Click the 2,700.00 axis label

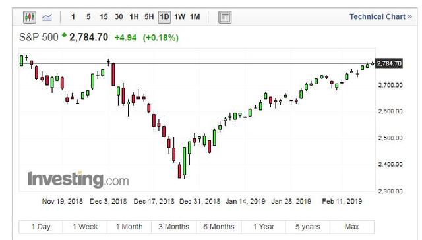tap(390, 85)
